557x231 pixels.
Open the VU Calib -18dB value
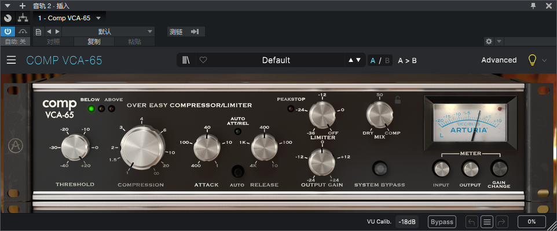tap(407, 222)
